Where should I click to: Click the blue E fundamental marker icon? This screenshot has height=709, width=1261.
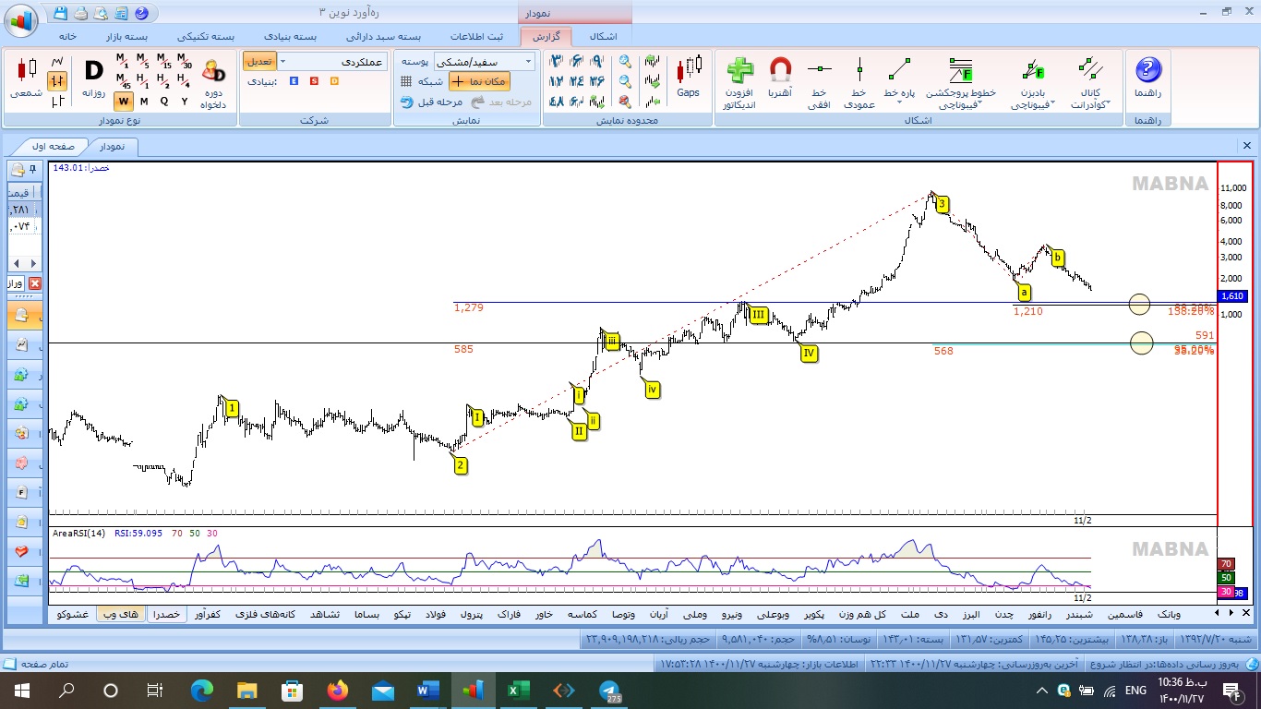point(294,81)
